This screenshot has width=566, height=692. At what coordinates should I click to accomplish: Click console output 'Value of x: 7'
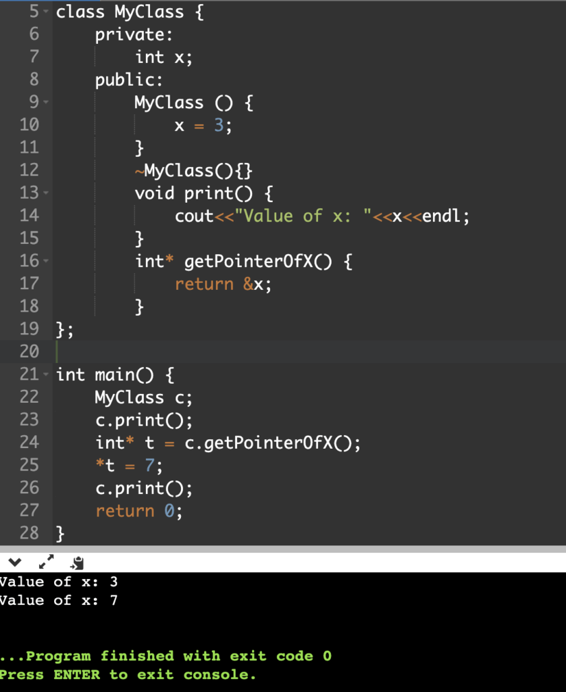59,601
